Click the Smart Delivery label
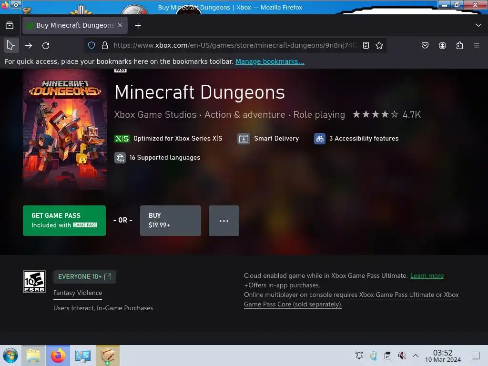The image size is (488, 366). point(276,139)
